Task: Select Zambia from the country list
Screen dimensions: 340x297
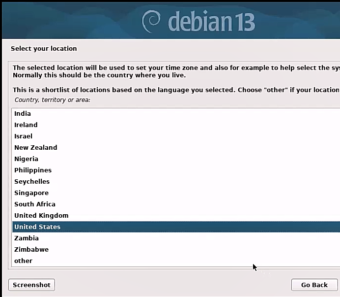Action: tap(26, 238)
